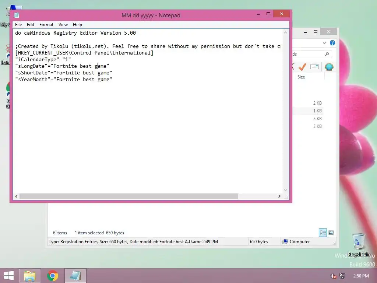Click the Notepad horizontal scroll right arrow
The height and width of the screenshot is (283, 377).
click(279, 196)
